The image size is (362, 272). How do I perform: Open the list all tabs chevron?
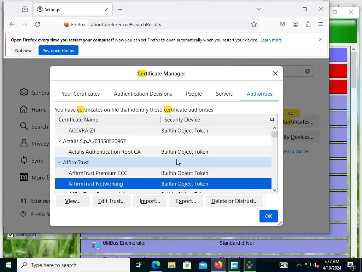coord(259,9)
